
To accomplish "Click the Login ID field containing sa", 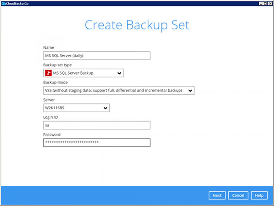I will [x=97, y=125].
